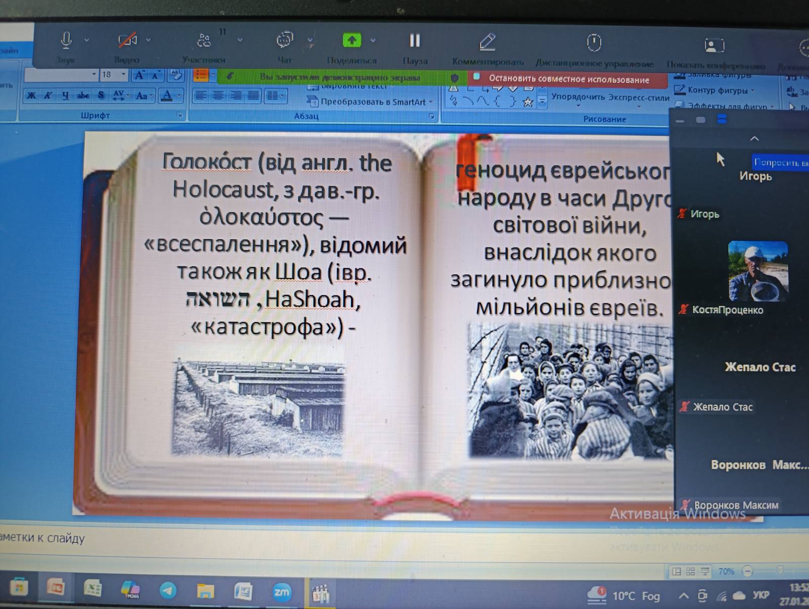This screenshot has height=609, width=809.
Task: Toggle italic К formatting
Action: click(x=48, y=95)
